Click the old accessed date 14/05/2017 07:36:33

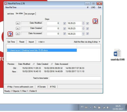(75, 68)
